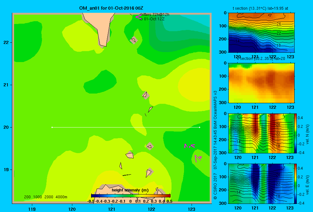The height and width of the screenshot is (212, 313).
Task: Click longitude tick label 123 on main map
Action: pyautogui.click(x=192, y=209)
